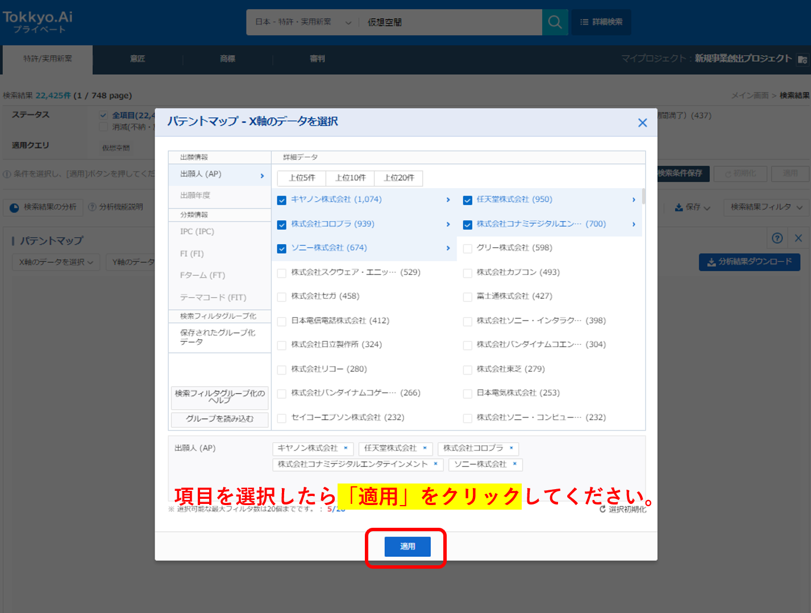This screenshot has height=613, width=811.
Task: Toggle 全項目 status checkbox
Action: point(103,115)
